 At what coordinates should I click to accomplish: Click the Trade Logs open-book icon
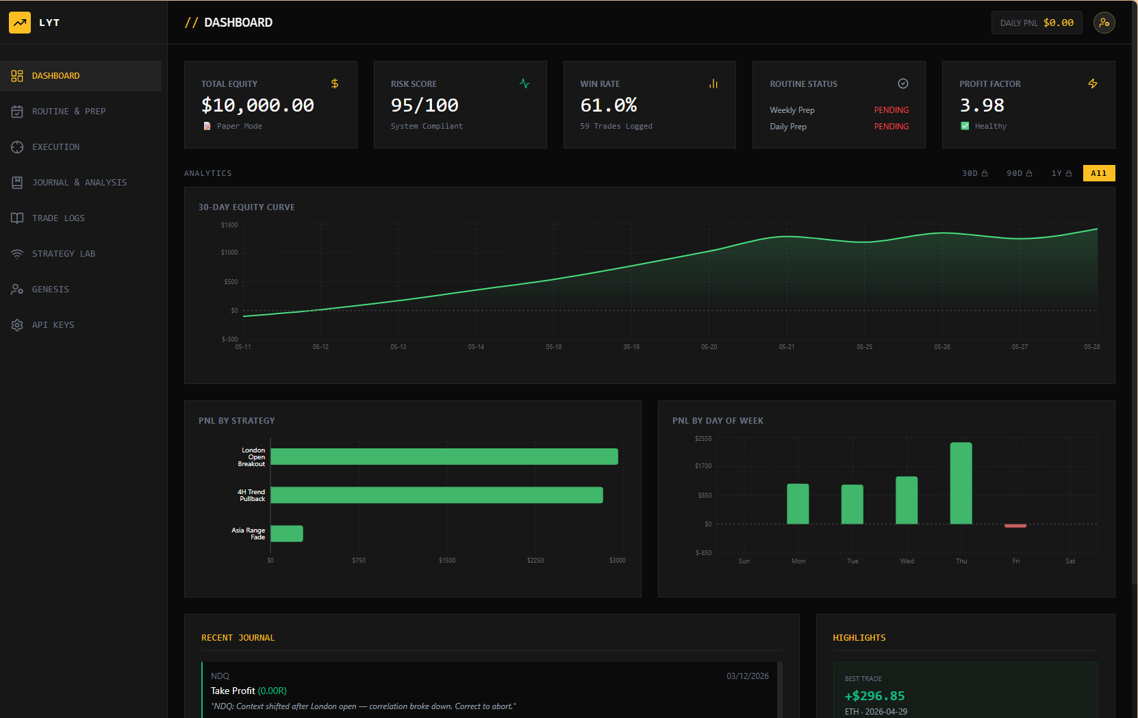pos(17,218)
